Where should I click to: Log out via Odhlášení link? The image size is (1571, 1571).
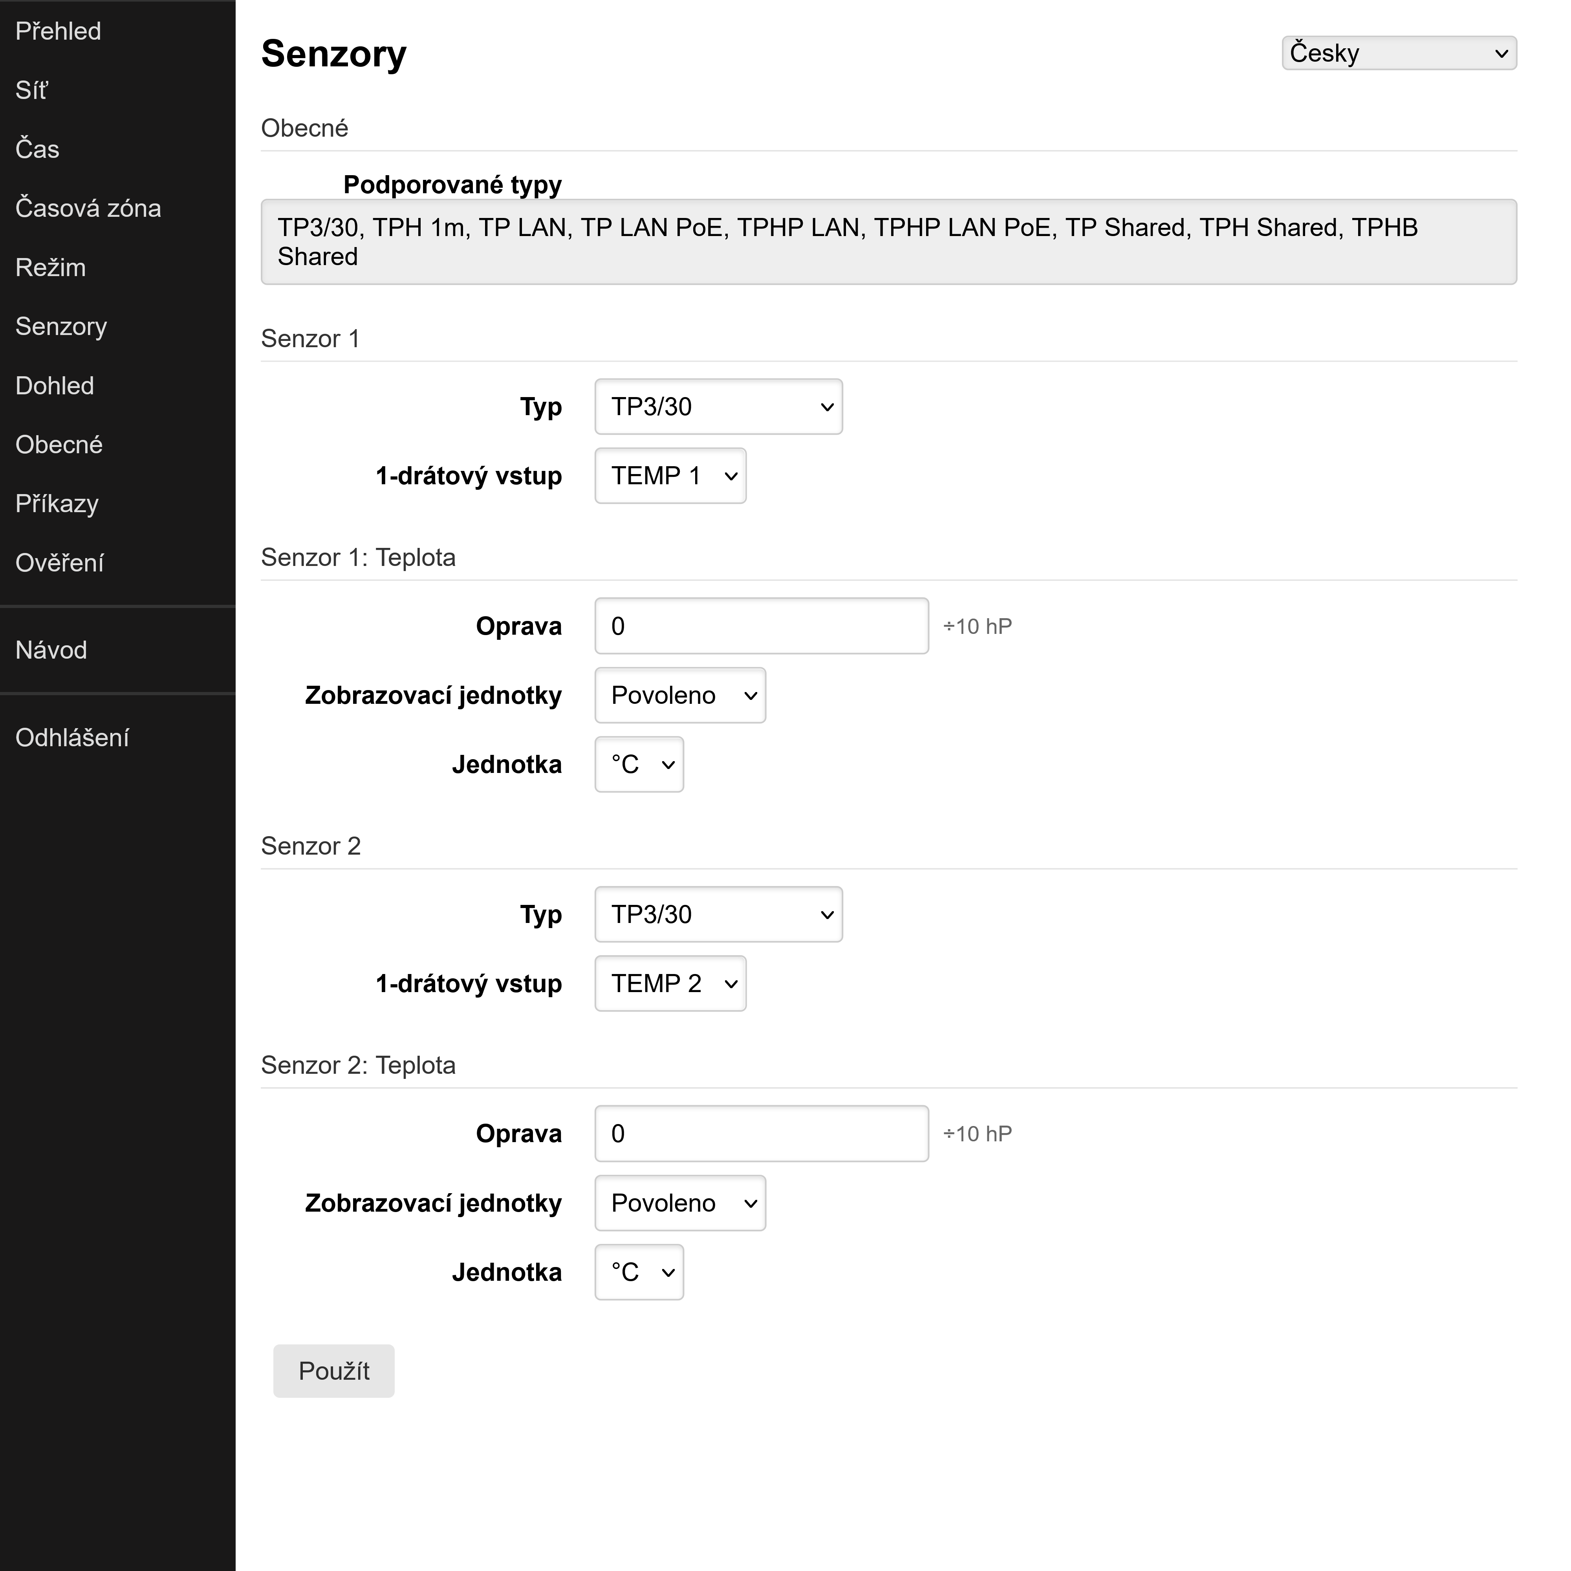(72, 738)
